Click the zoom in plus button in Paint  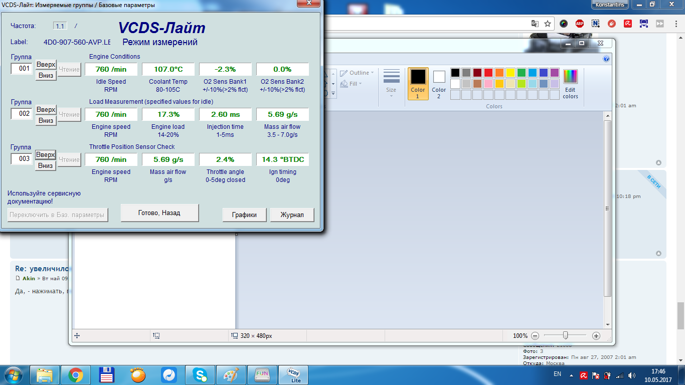click(x=596, y=336)
